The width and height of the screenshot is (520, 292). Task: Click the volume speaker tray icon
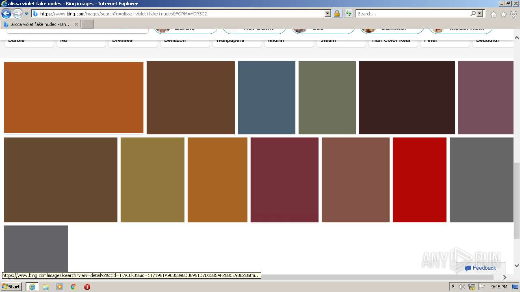coord(462,287)
